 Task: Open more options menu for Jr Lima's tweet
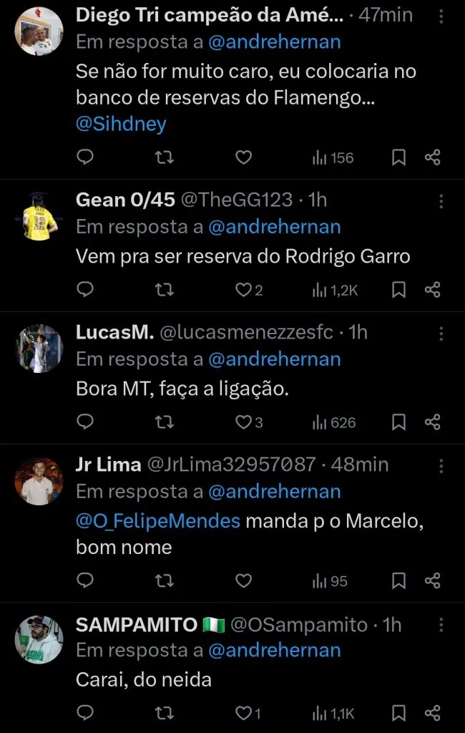pyautogui.click(x=441, y=466)
